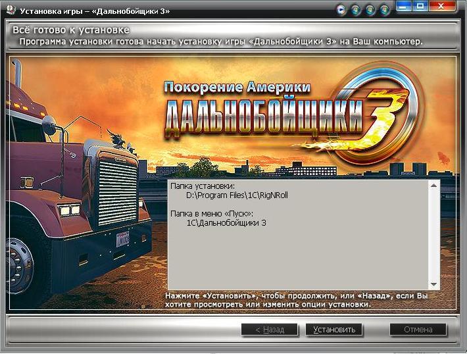Click the installer icon in the title bar
467x354 pixels.
point(9,10)
